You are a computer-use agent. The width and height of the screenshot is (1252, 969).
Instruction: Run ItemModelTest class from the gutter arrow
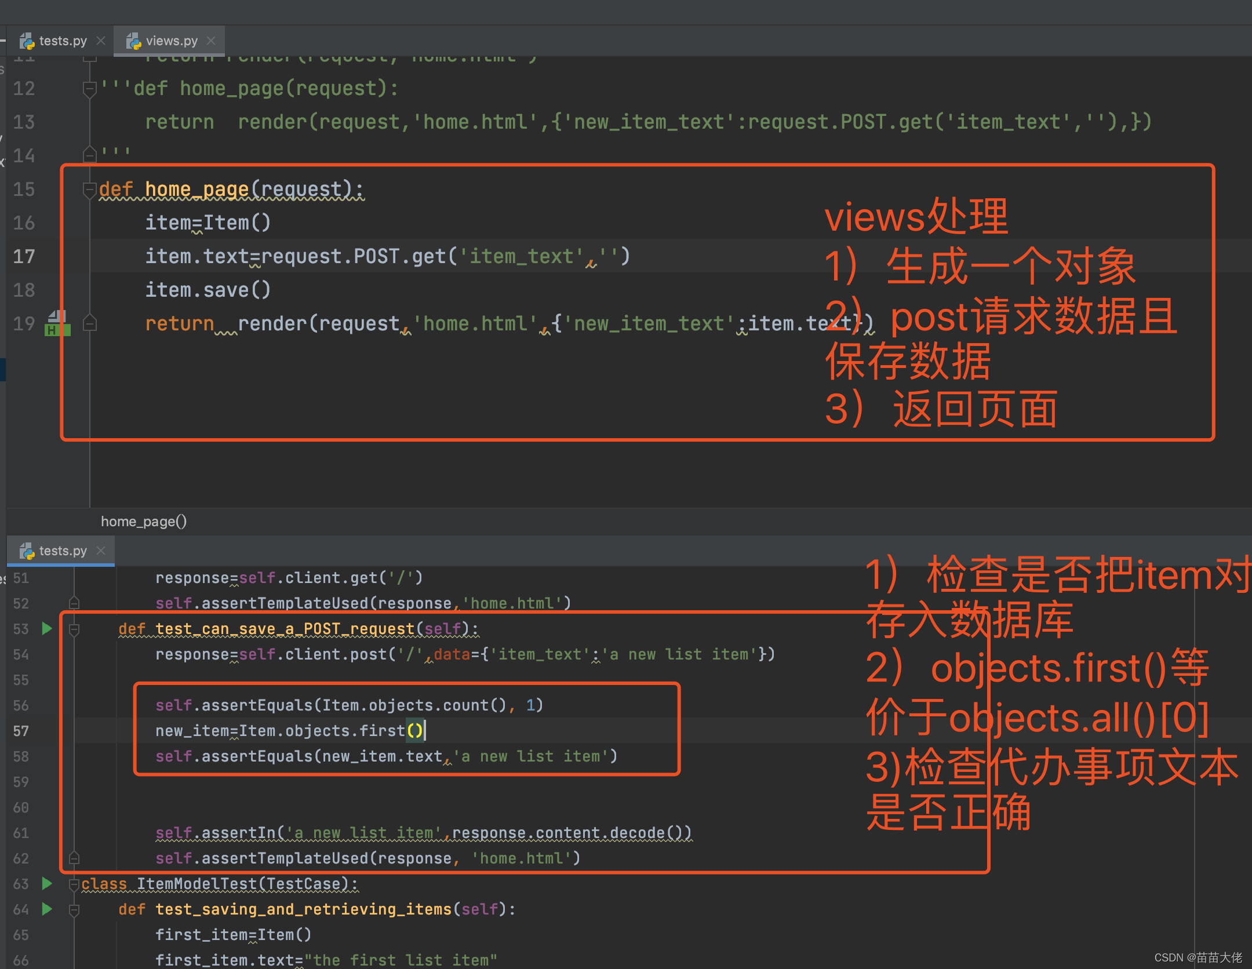point(47,883)
